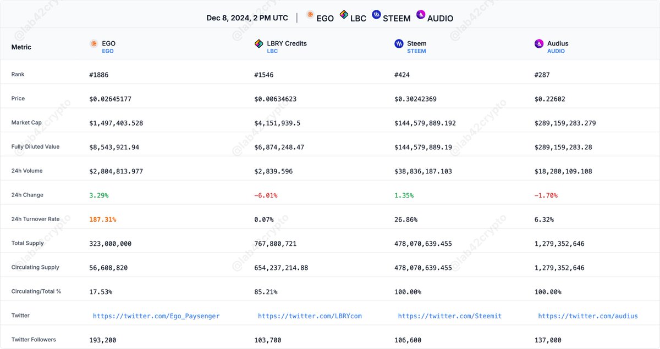Open the Steemit Twitter link
This screenshot has height=349, width=660.
(x=450, y=316)
